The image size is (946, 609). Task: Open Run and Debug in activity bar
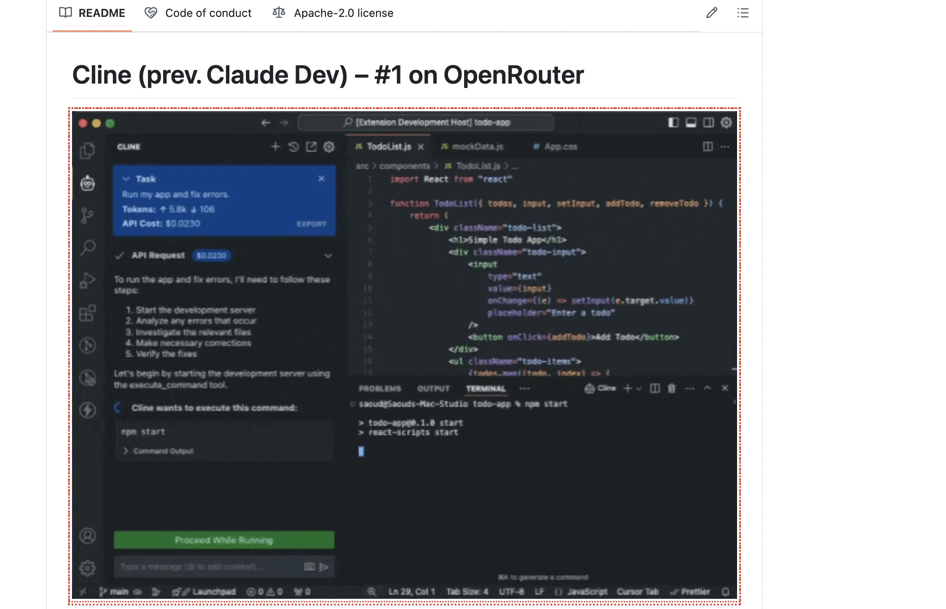88,280
